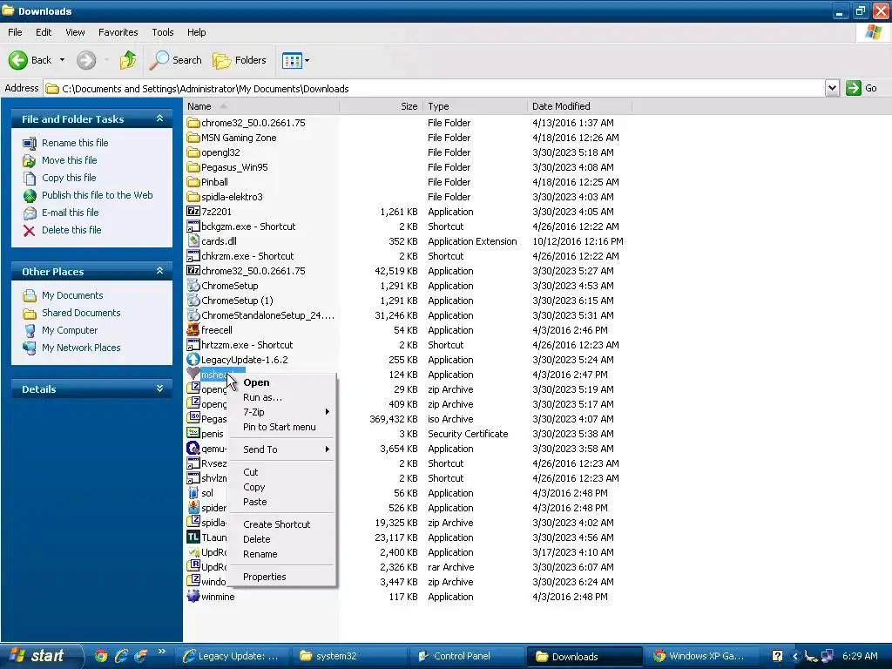892x669 pixels.
Task: Select the 7z2201 application icon
Action: pos(193,211)
